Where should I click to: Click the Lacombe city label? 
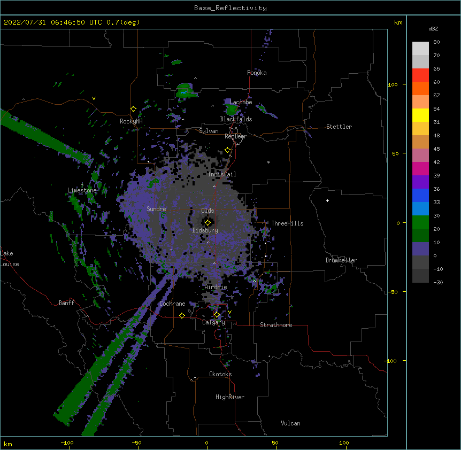pos(241,102)
